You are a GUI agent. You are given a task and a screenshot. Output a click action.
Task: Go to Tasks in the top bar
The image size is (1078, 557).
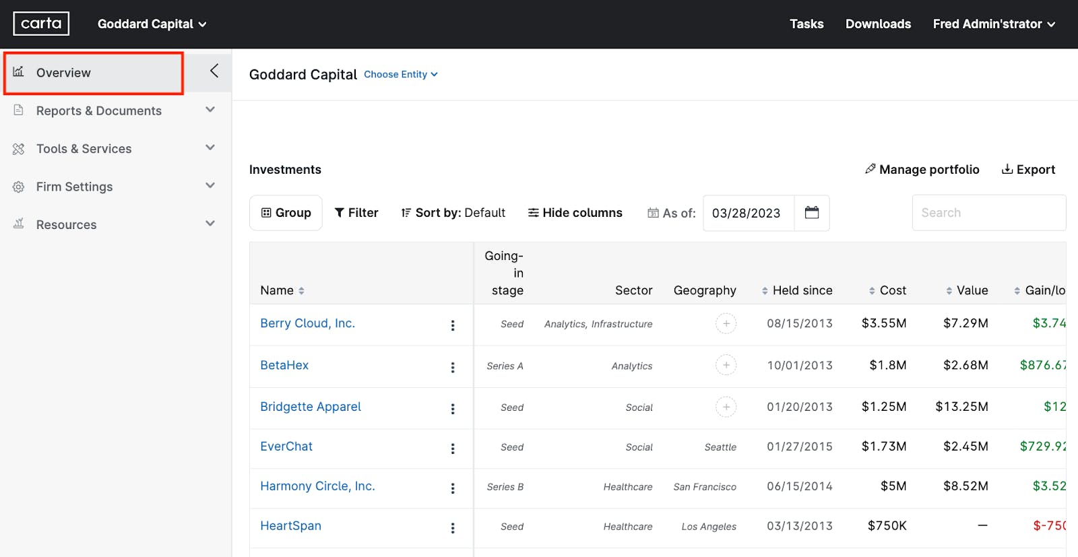click(x=806, y=24)
